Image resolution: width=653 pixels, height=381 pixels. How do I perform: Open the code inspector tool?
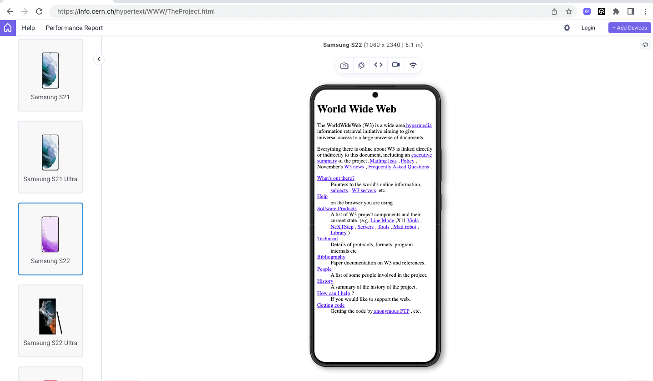click(378, 65)
